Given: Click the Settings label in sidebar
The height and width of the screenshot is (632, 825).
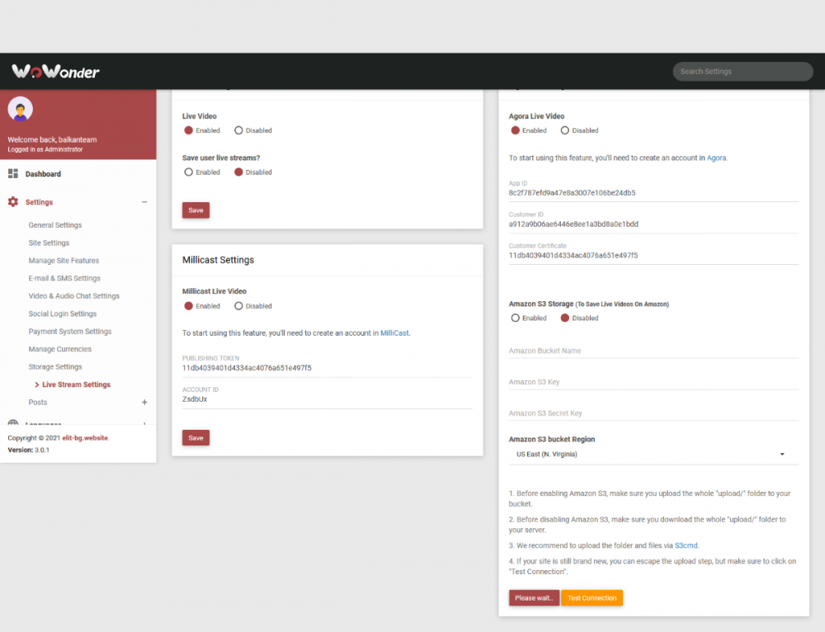Looking at the screenshot, I should [x=39, y=202].
